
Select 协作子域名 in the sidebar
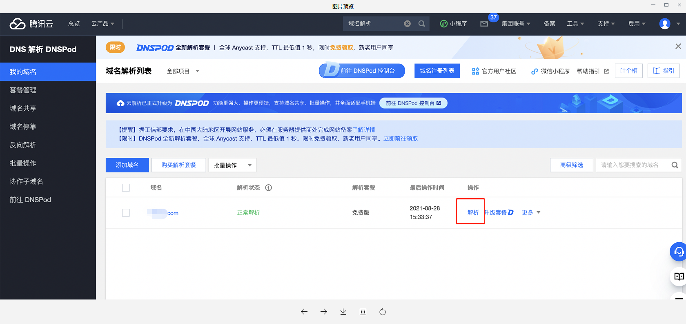pos(48,181)
